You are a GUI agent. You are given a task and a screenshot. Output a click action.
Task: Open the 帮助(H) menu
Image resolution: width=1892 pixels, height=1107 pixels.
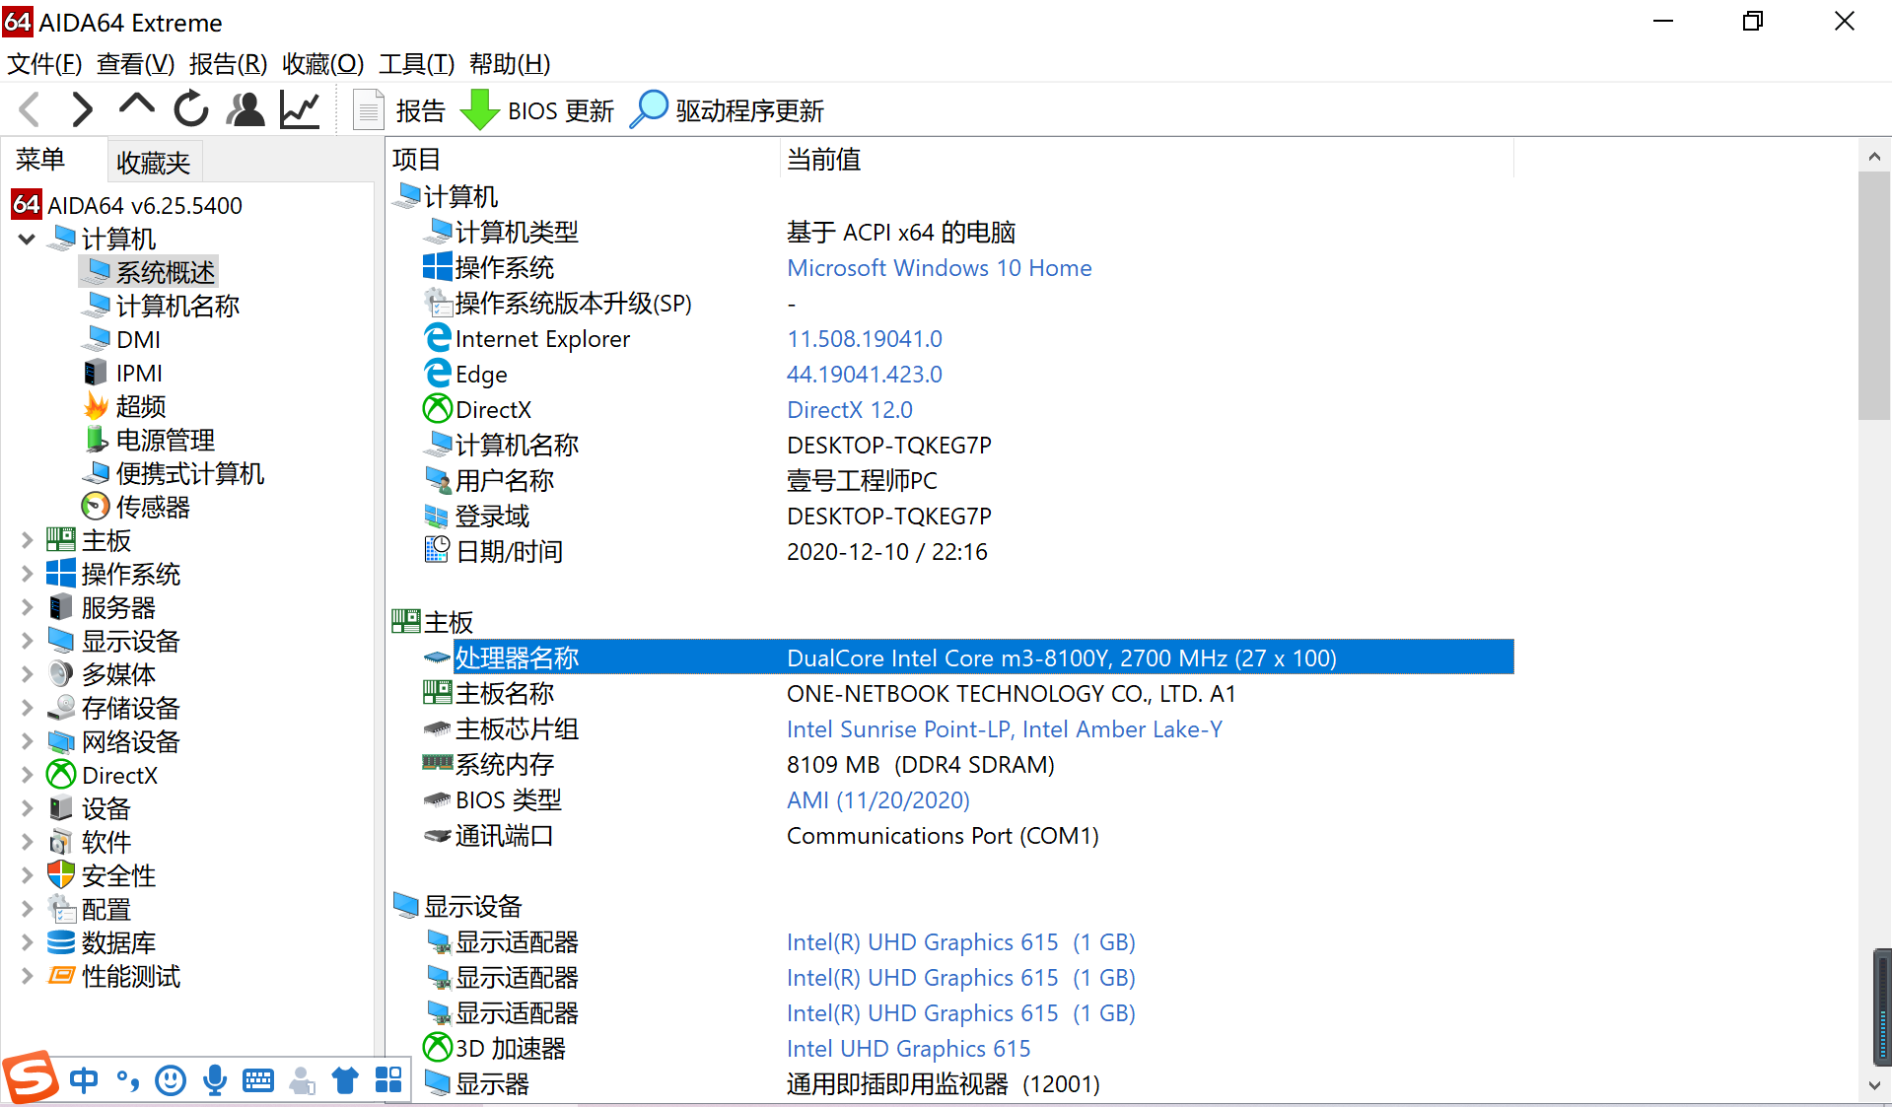510,64
